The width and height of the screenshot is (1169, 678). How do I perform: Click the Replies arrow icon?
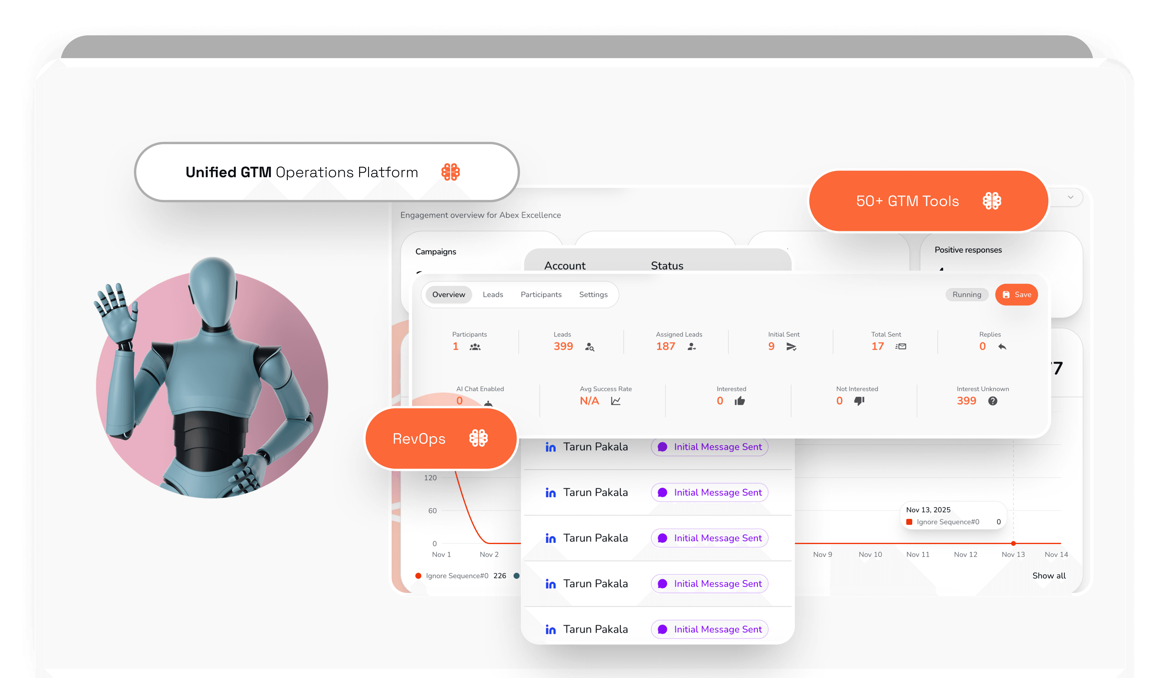pos(1002,347)
